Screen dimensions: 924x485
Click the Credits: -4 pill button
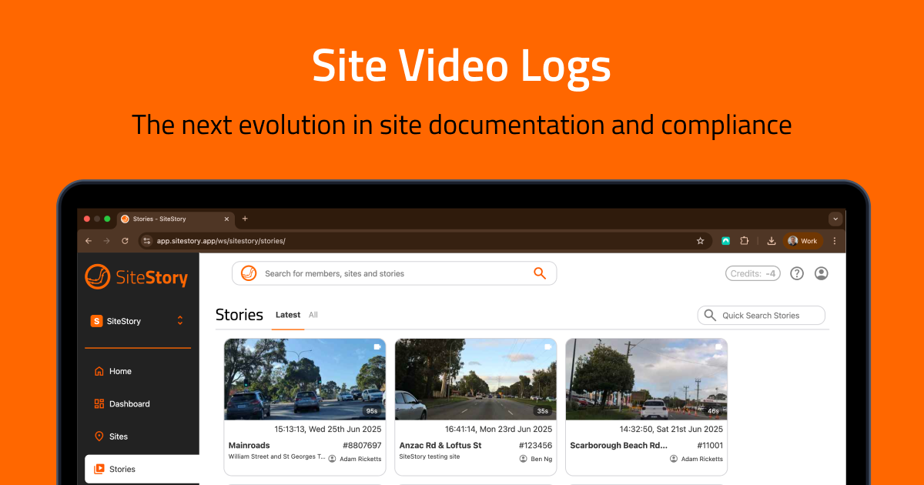pos(752,273)
